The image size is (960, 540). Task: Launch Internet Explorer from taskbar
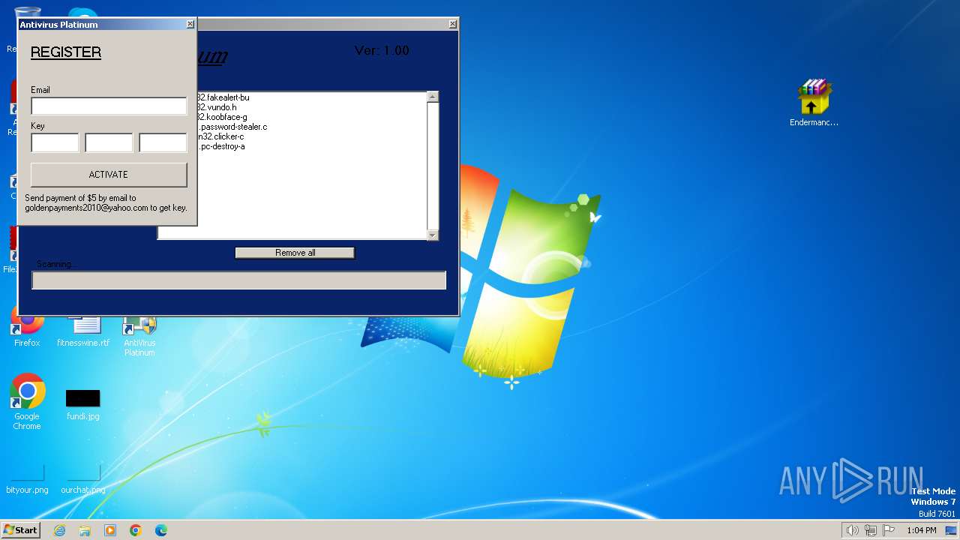[59, 530]
